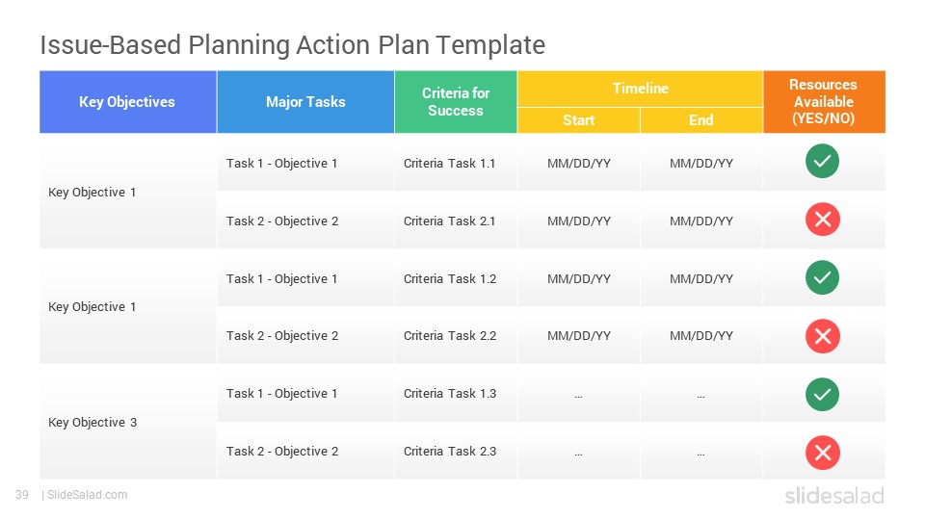Select red X icon in Criteria Task 2.2 row

(822, 336)
